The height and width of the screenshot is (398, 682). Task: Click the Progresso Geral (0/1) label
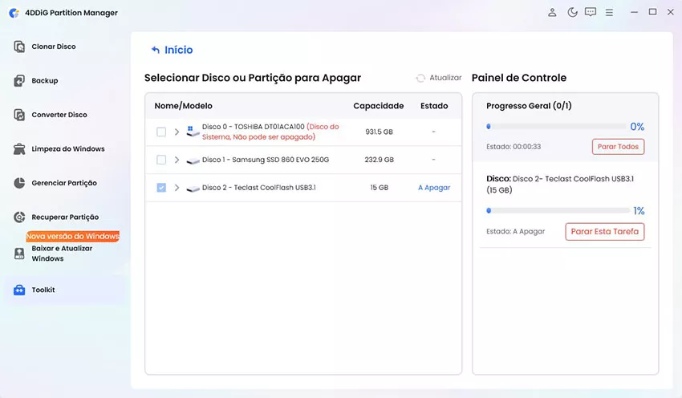(x=529, y=106)
